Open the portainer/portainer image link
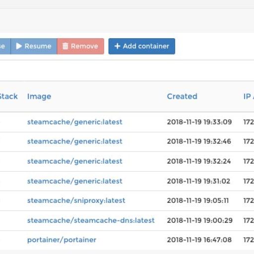Image resolution: width=254 pixels, height=254 pixels. click(62, 240)
